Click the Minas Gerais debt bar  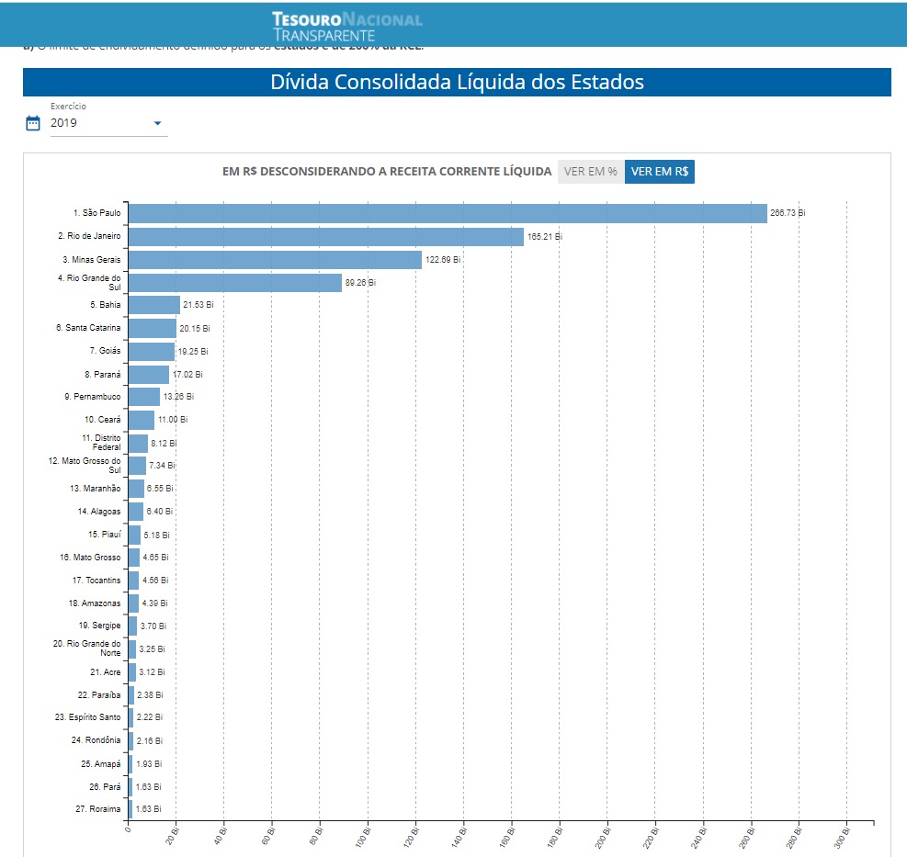coord(275,260)
